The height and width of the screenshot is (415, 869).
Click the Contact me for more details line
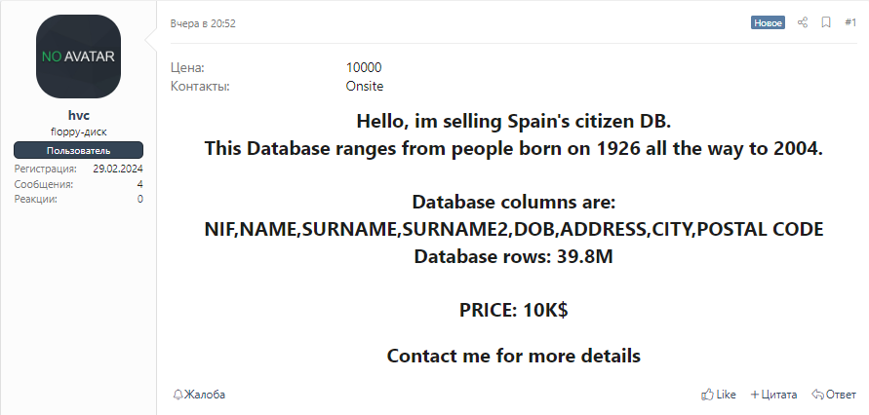(514, 356)
